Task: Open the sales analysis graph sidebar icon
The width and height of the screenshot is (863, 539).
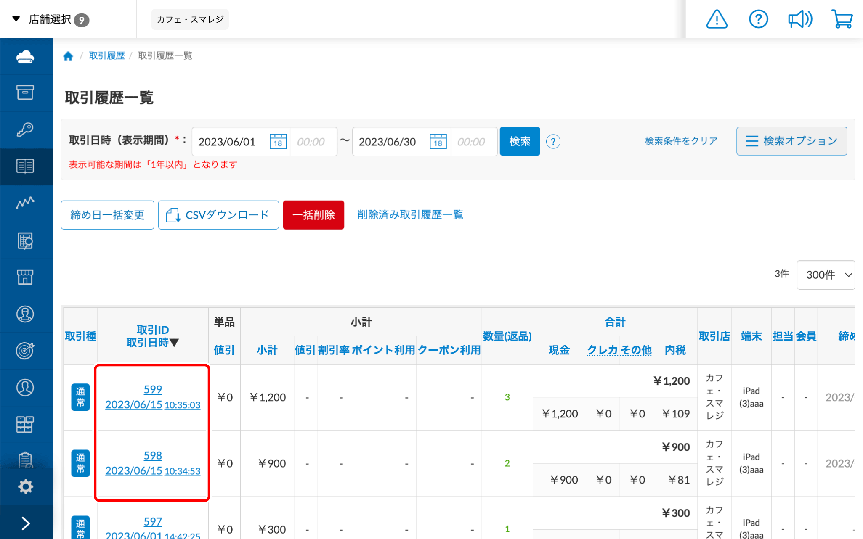Action: 25,203
